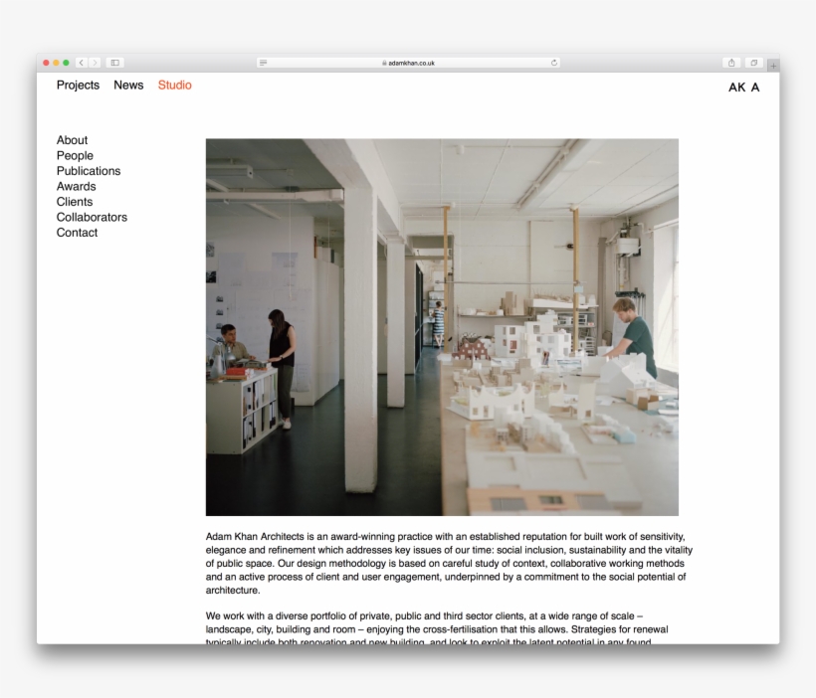The height and width of the screenshot is (698, 816).
Task: Click the Reader view icon in address bar
Action: click(x=264, y=63)
